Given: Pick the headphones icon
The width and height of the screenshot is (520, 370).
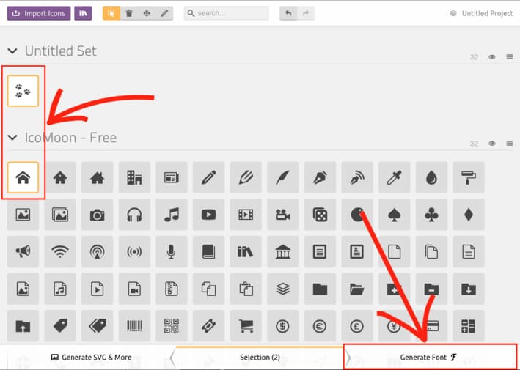Looking at the screenshot, I should pyautogui.click(x=134, y=215).
